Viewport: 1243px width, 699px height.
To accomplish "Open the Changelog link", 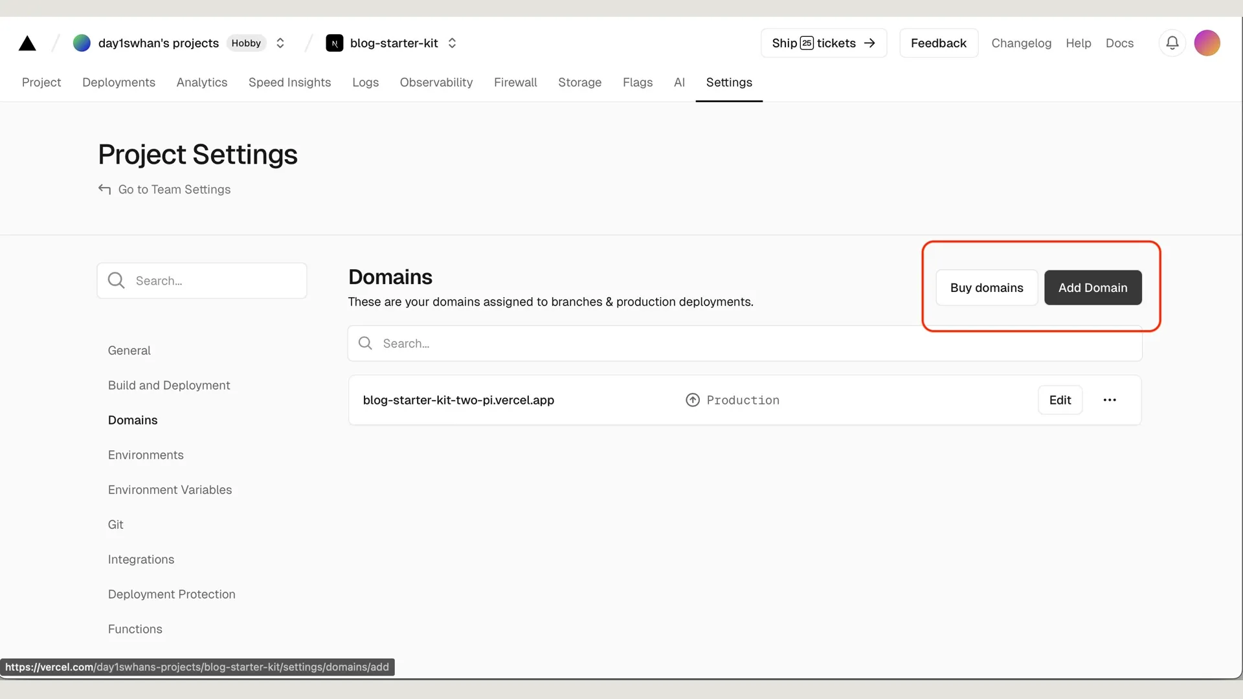I will (x=1021, y=43).
